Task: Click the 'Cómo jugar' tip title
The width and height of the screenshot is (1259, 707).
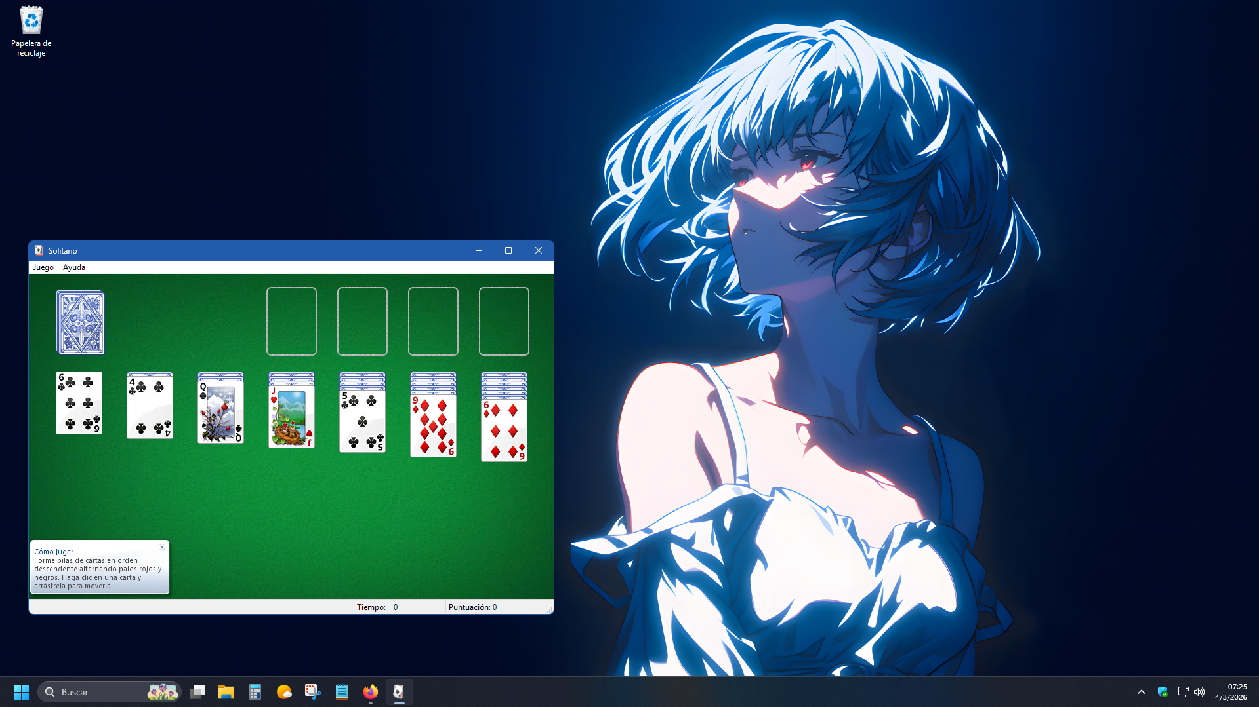Action: 54,552
